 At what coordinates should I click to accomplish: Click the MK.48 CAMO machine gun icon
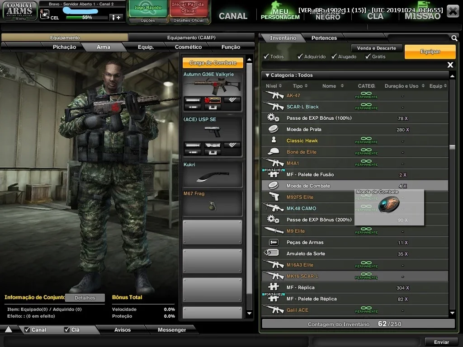click(274, 208)
